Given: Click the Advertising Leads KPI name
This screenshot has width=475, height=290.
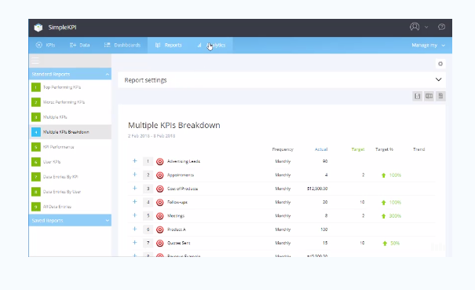Looking at the screenshot, I should click(184, 161).
